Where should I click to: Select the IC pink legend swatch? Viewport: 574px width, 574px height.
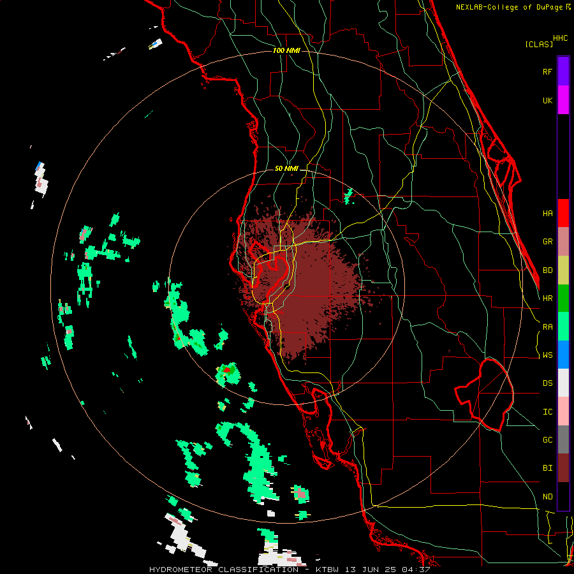[x=563, y=411]
